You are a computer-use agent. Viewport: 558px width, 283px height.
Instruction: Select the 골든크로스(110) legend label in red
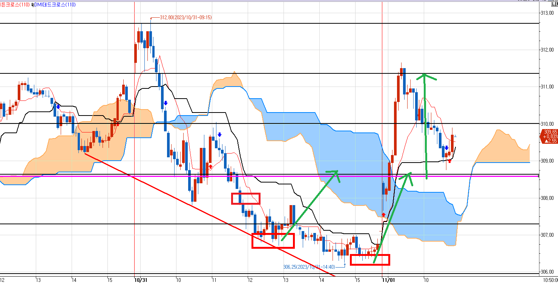pyautogui.click(x=15, y=5)
